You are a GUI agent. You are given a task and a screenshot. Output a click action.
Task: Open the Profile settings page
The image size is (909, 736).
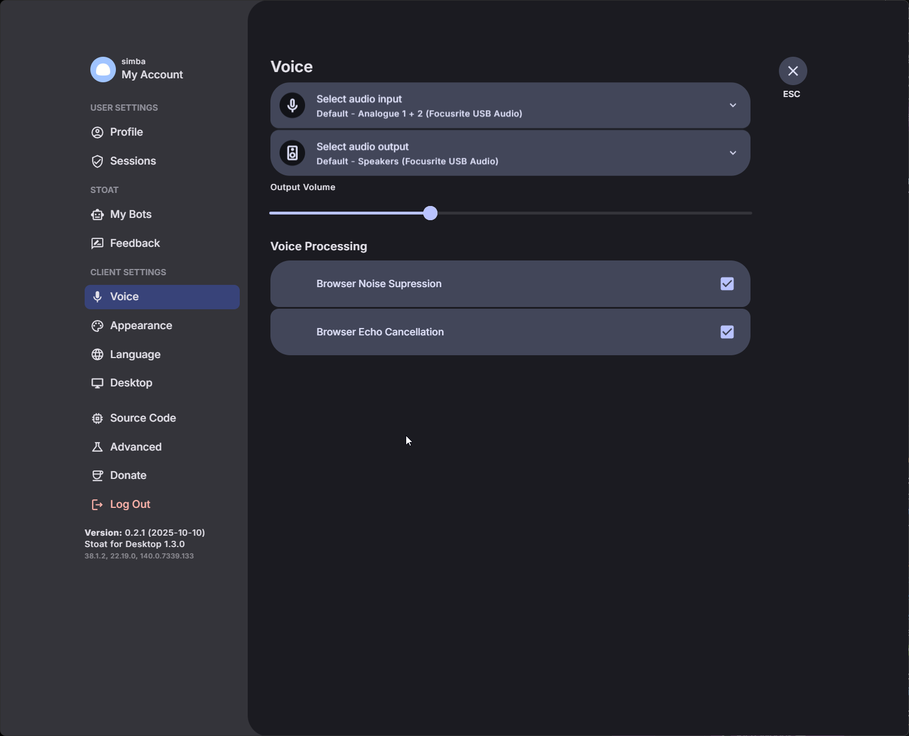162,132
